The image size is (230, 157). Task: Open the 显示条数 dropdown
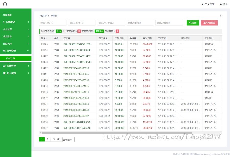[68, 140]
